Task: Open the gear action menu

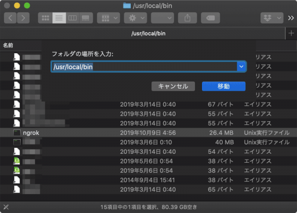Action: click(135, 18)
